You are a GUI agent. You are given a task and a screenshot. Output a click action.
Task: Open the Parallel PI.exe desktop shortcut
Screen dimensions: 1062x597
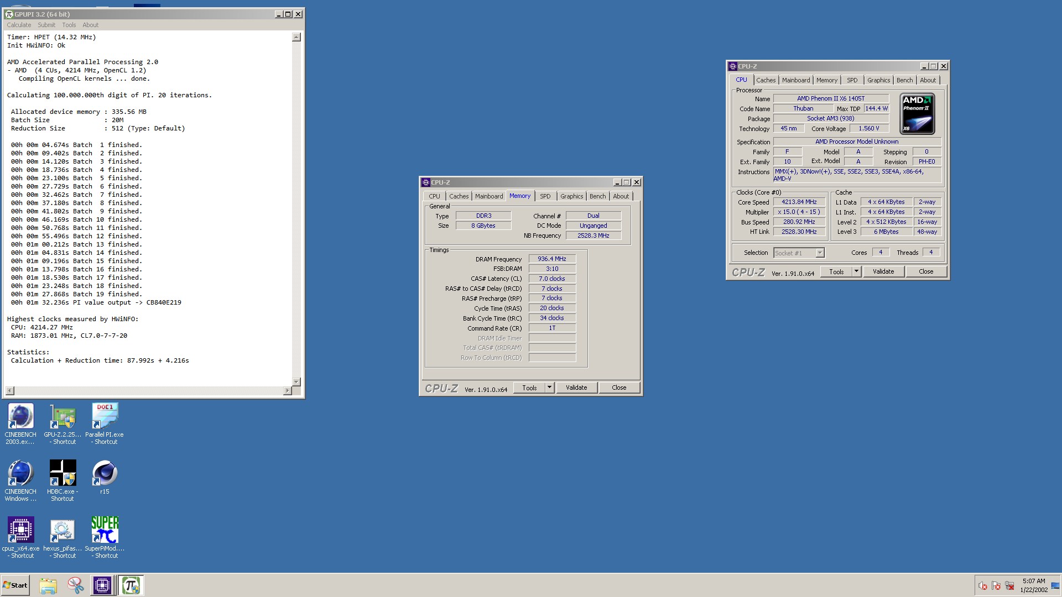105,424
